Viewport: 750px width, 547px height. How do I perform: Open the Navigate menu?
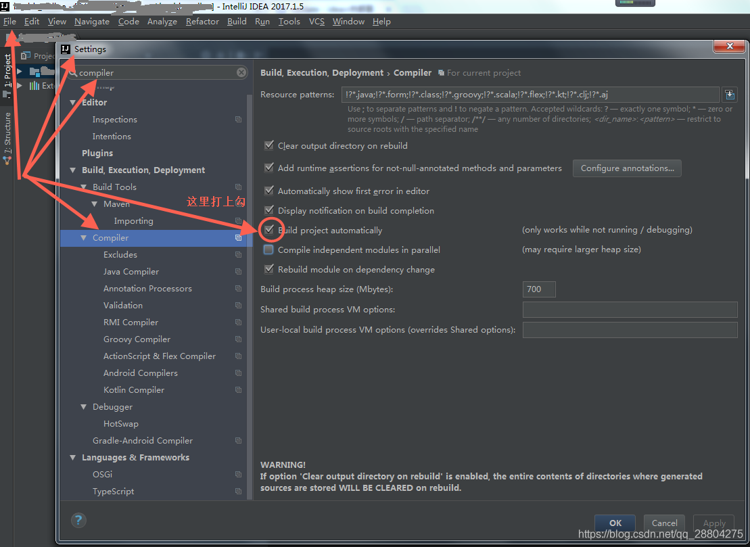[92, 22]
